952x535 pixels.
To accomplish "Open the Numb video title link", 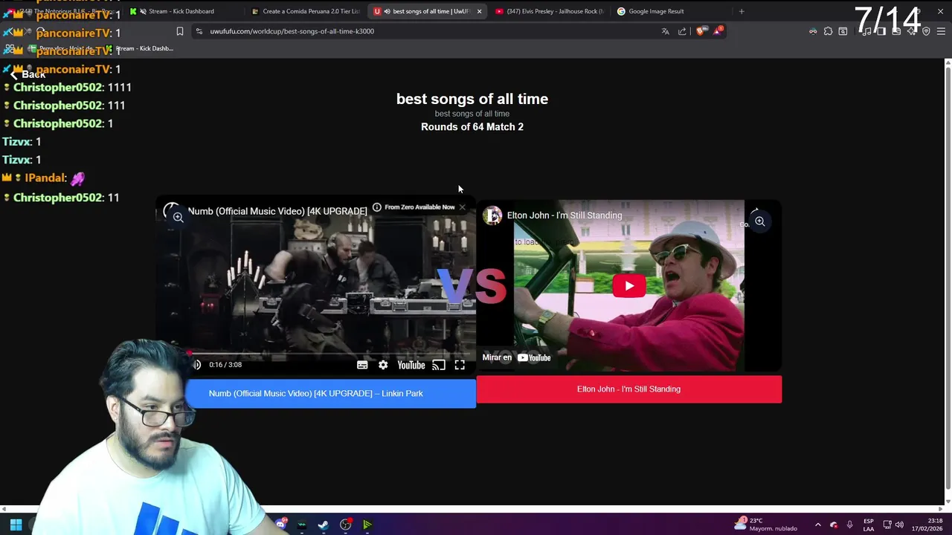I will tap(277, 211).
